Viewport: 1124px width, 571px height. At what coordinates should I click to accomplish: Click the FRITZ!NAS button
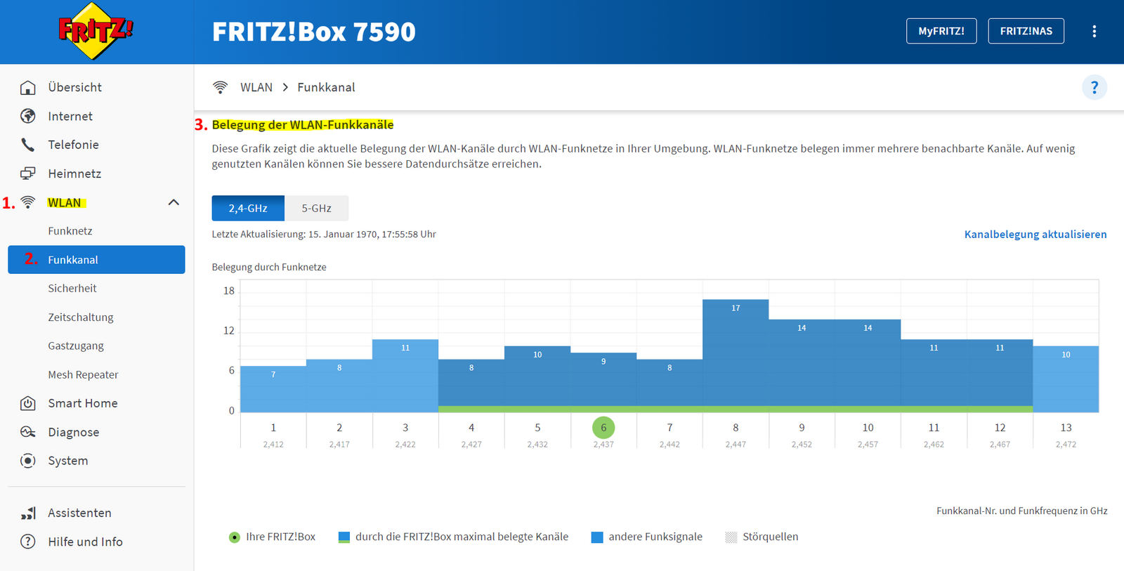[x=1026, y=31]
